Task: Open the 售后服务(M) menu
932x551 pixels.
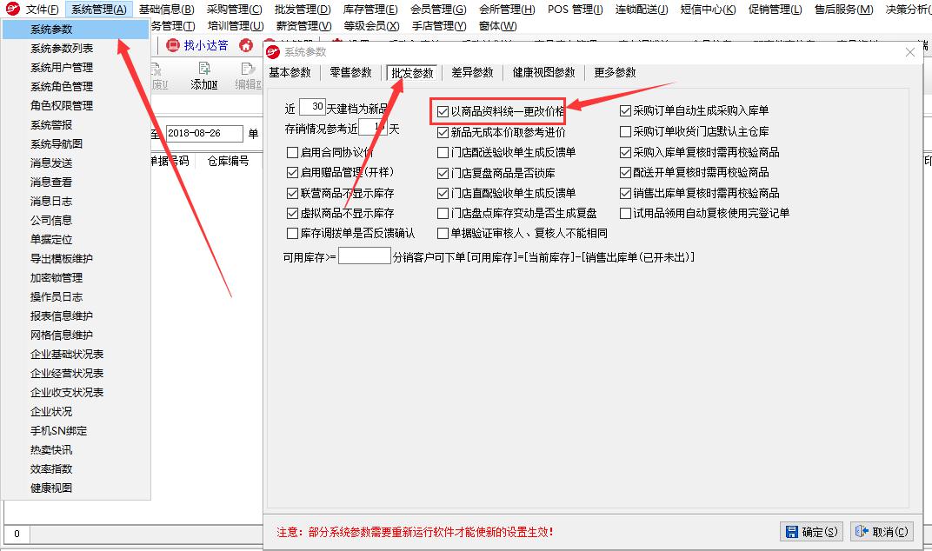Action: (843, 10)
